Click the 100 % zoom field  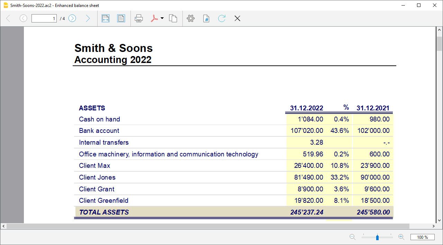pyautogui.click(x=422, y=237)
